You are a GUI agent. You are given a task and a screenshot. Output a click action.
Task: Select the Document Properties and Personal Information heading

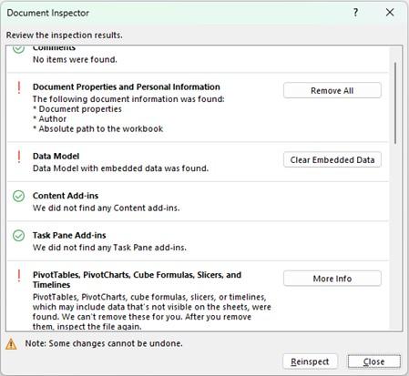127,86
